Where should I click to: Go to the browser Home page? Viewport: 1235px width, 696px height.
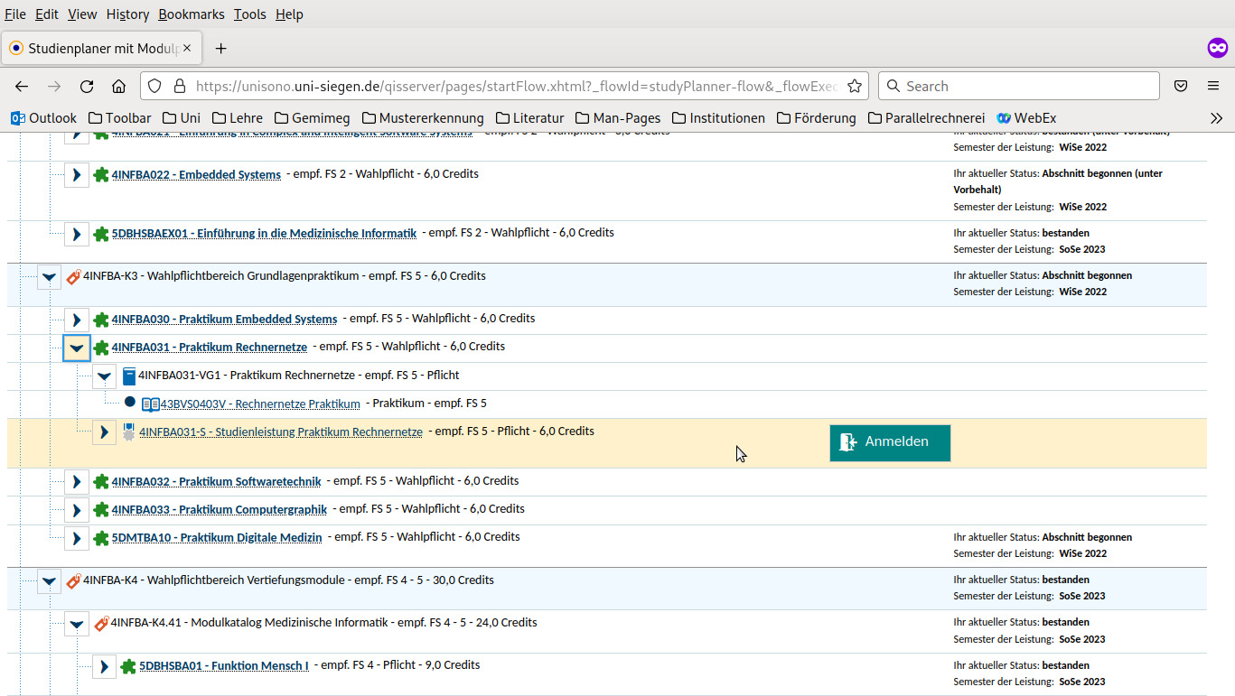click(x=118, y=87)
